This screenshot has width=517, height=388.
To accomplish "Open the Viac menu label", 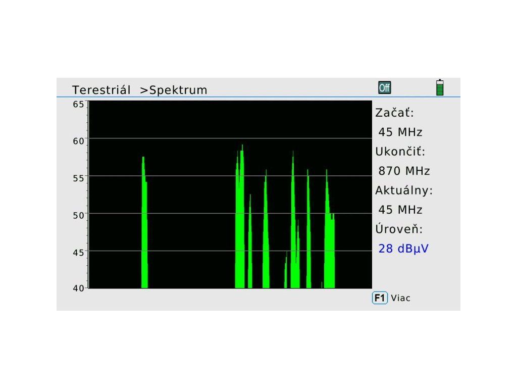I will (x=400, y=298).
